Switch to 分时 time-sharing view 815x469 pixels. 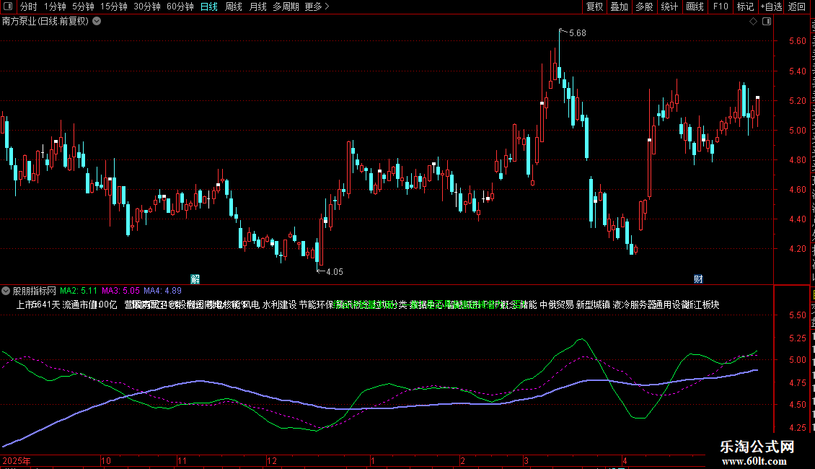[x=29, y=6]
